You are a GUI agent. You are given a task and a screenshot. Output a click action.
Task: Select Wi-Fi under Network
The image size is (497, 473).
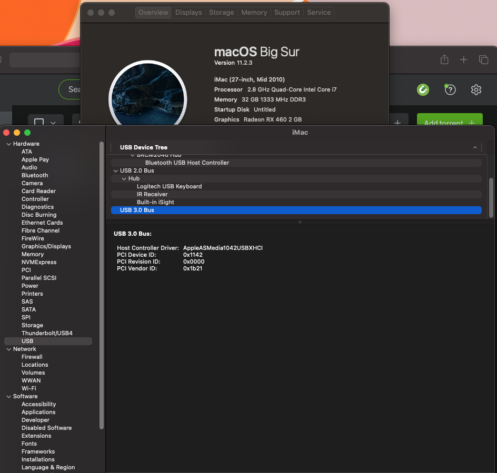click(29, 388)
